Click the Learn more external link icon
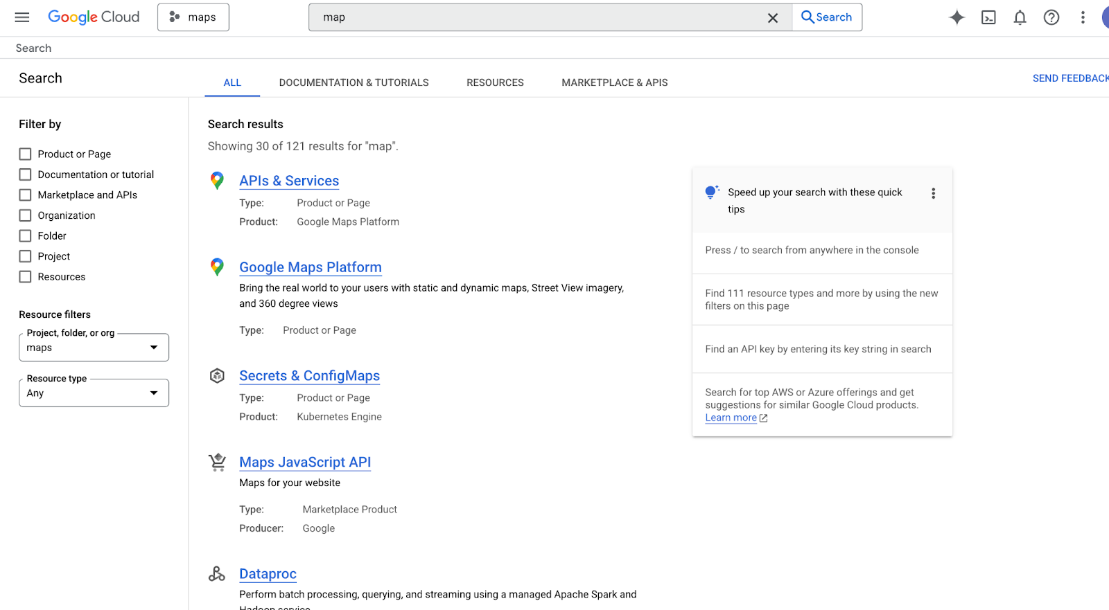This screenshot has width=1109, height=610. [764, 418]
